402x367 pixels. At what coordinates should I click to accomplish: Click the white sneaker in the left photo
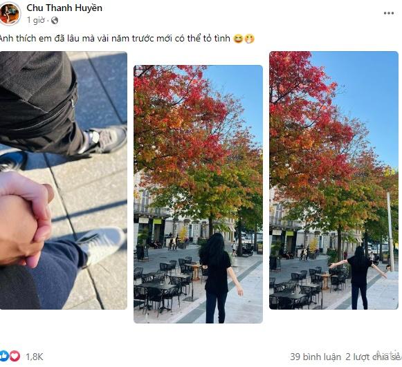(102, 245)
